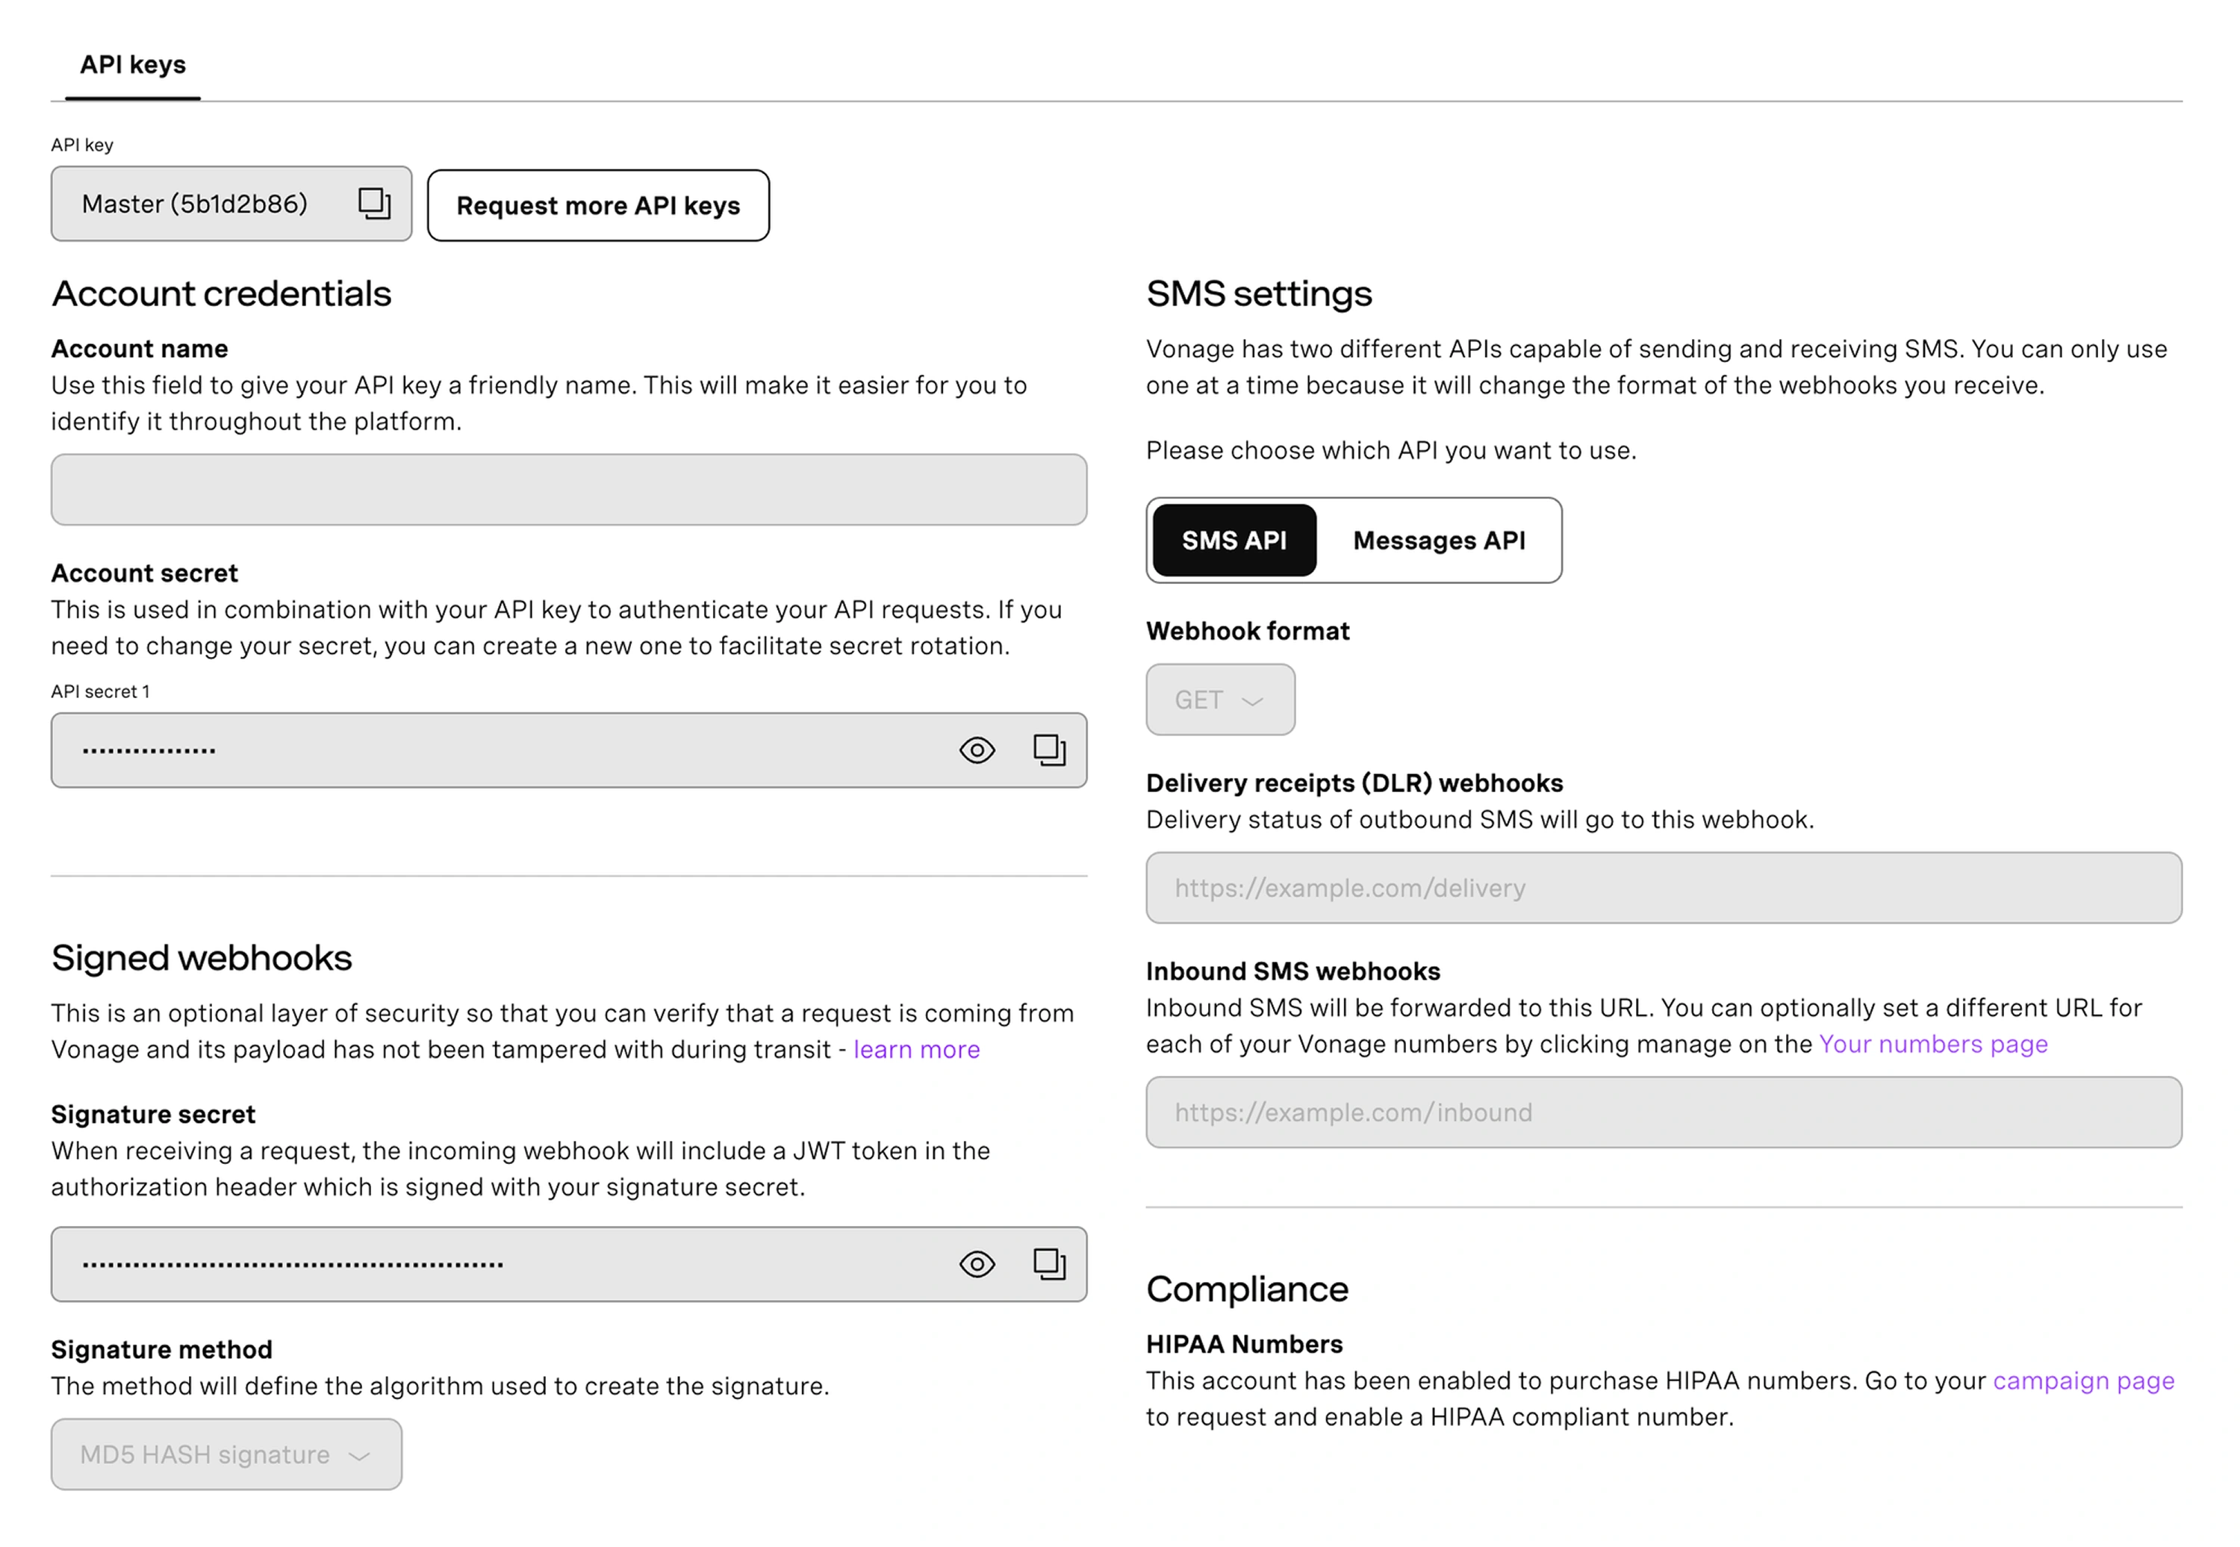Copy the Master API key
Image resolution: width=2240 pixels, height=1547 pixels.
374,204
